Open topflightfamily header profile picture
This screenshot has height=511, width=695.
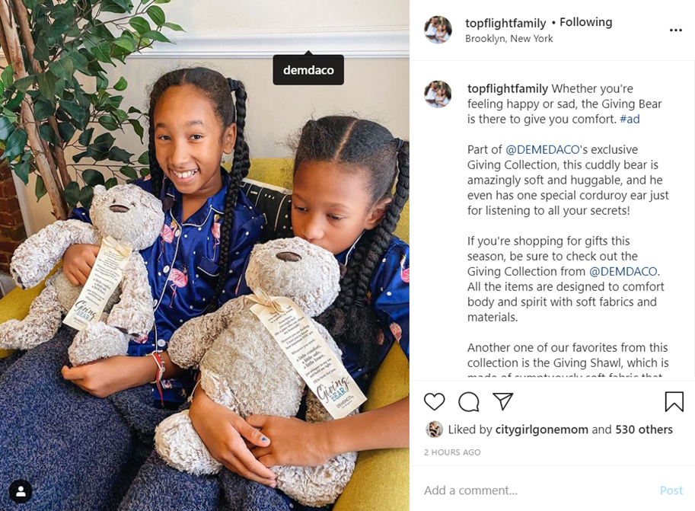(438, 30)
